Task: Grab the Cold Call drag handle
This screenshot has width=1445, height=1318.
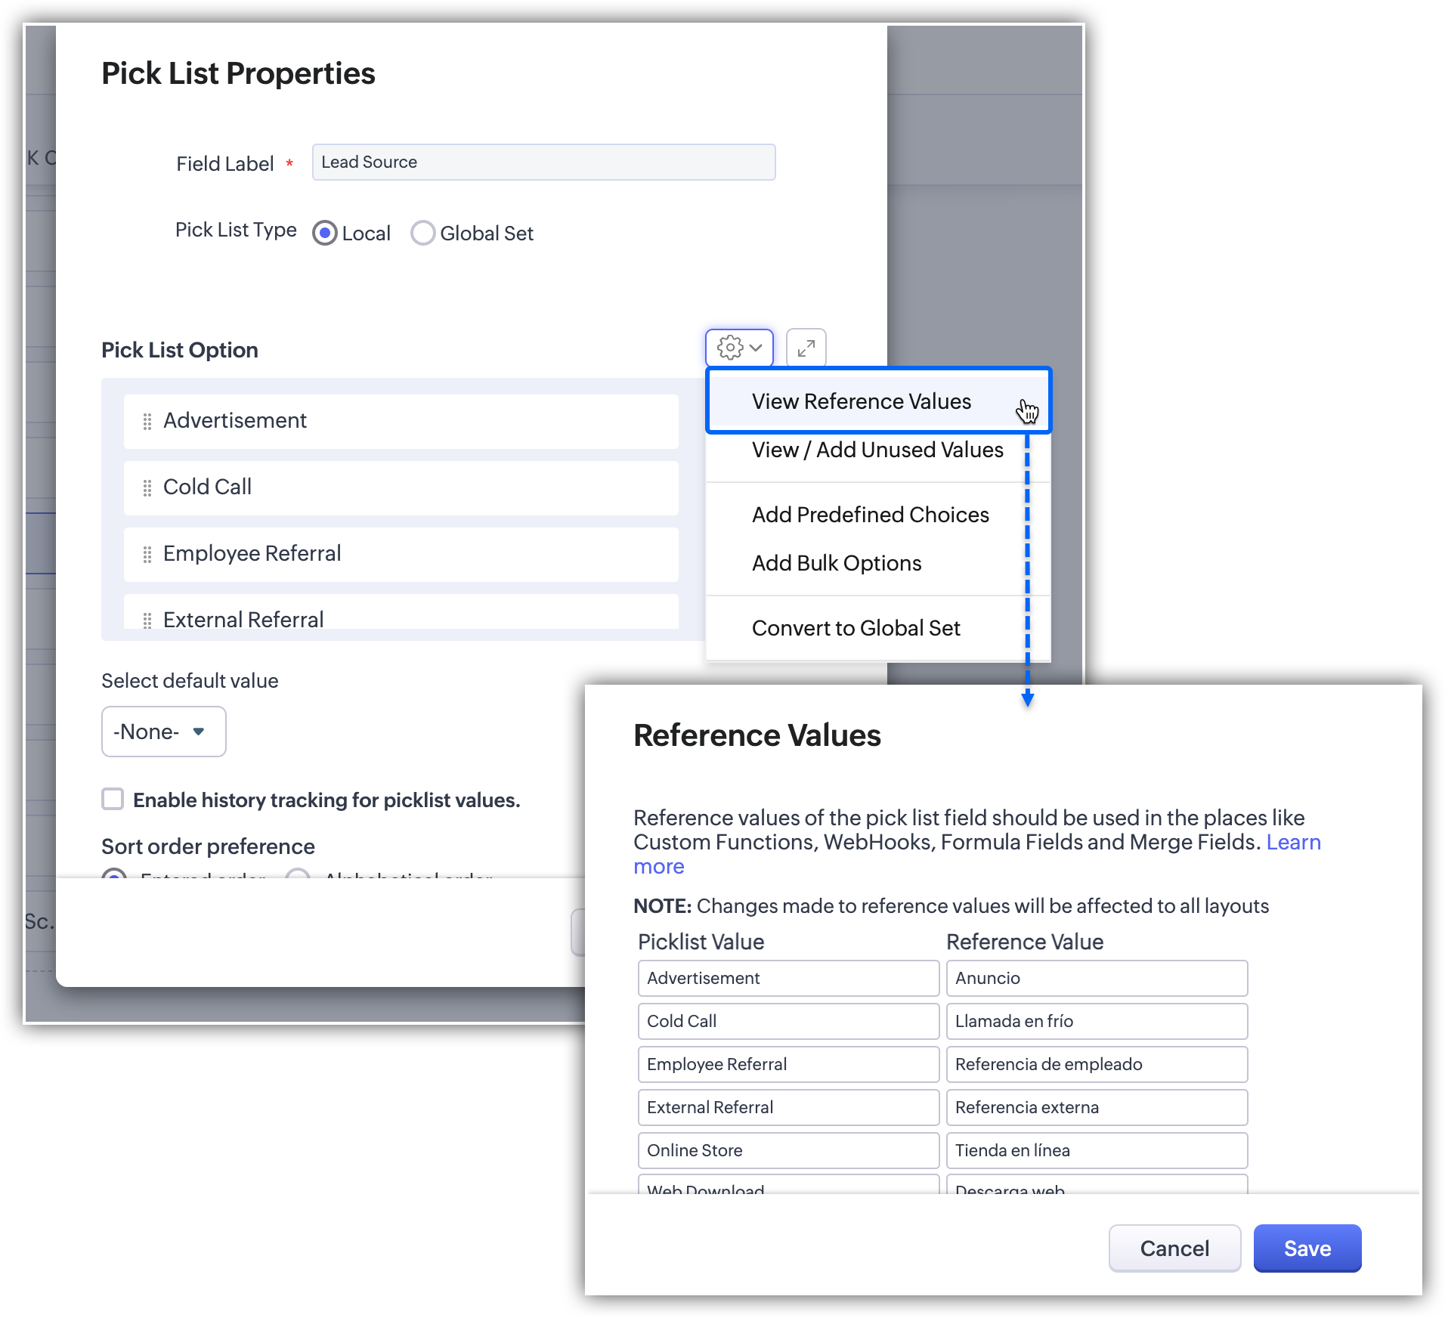Action: (x=147, y=487)
